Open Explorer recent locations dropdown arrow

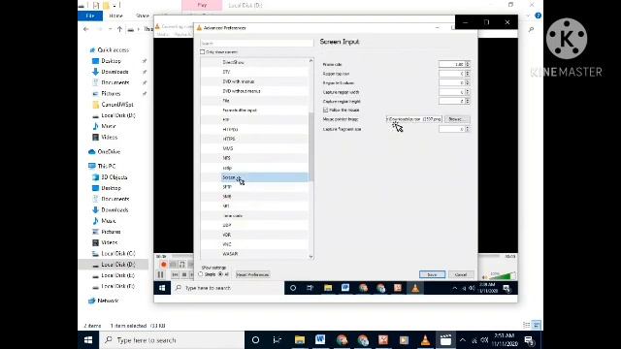(110, 29)
